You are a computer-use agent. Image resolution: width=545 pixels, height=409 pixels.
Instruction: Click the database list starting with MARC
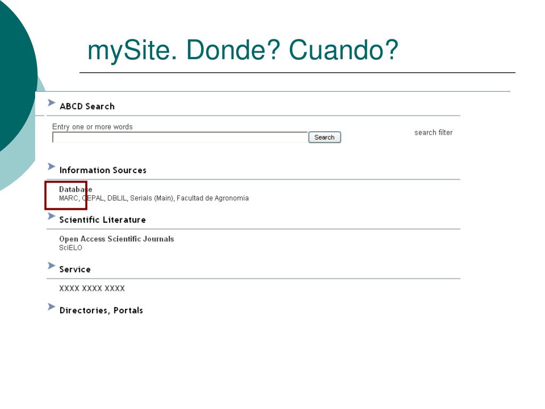point(154,198)
